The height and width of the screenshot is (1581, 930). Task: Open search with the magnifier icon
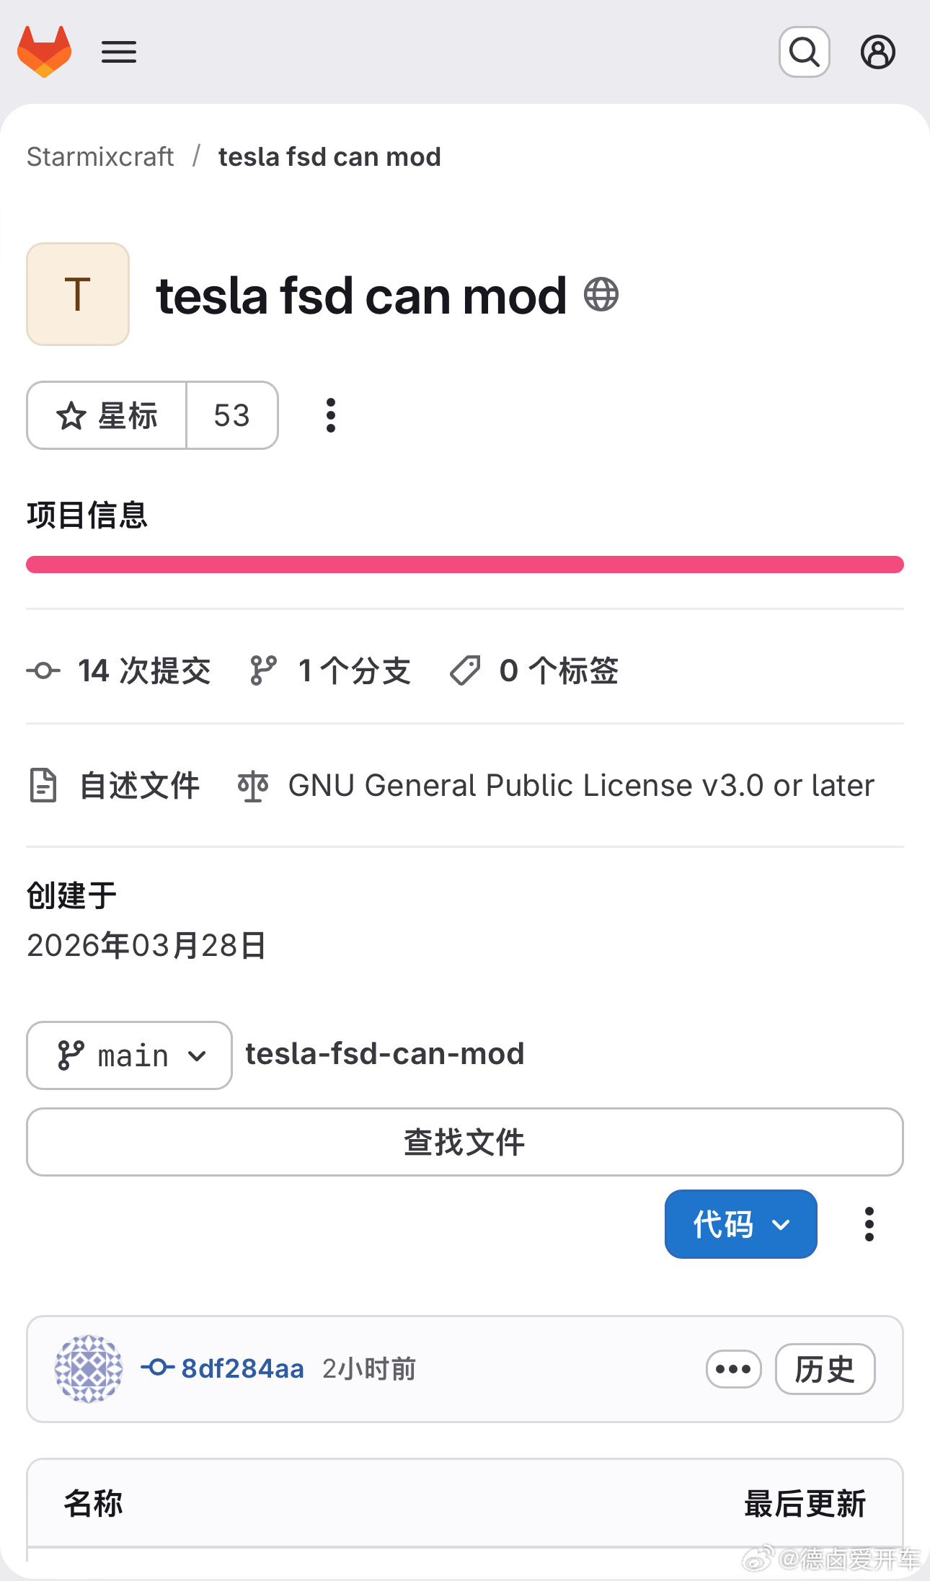tap(804, 52)
